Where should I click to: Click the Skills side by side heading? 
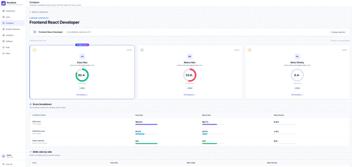pyautogui.click(x=42, y=152)
